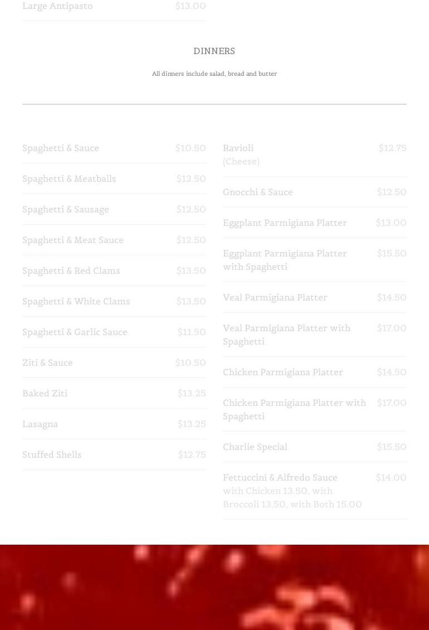
Task: Select Spaghetti & Garlic Sauce item
Action: [x=75, y=332]
